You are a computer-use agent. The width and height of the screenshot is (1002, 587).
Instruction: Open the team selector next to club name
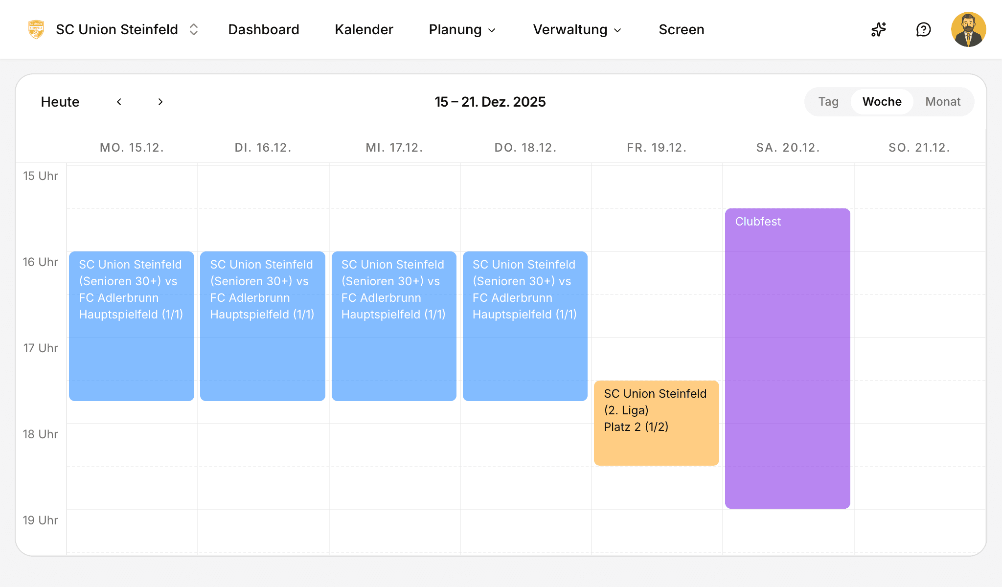point(194,29)
